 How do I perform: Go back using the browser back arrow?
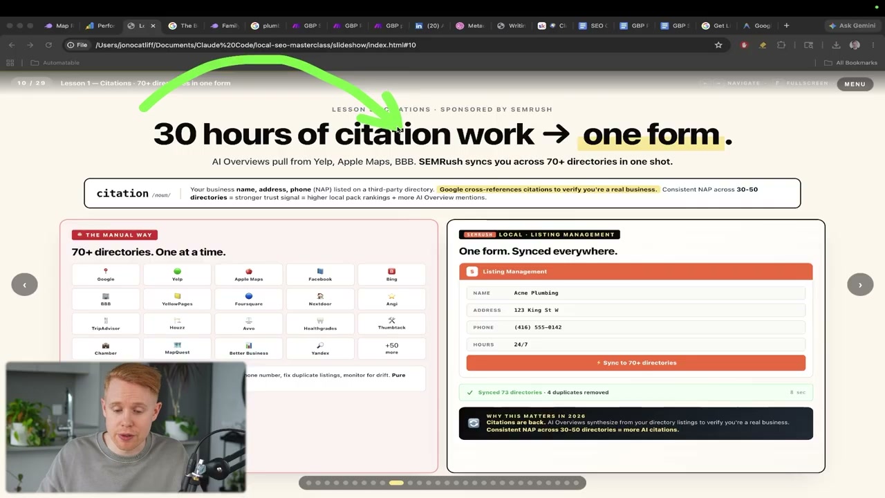click(x=12, y=45)
